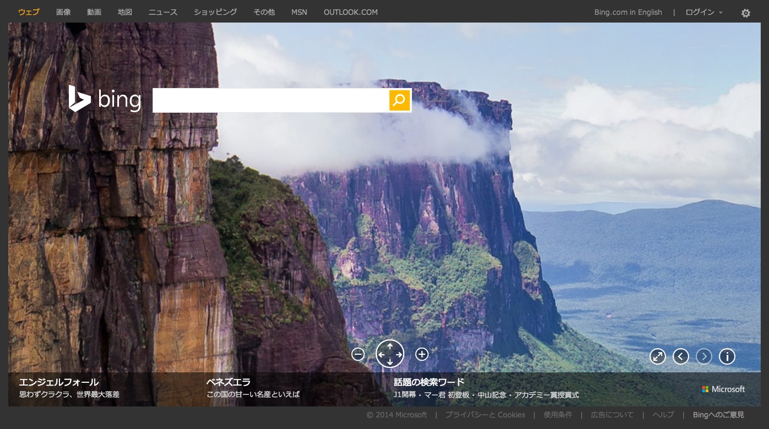Click the 話題の検索ワード section
This screenshot has height=429, width=769.
(429, 382)
